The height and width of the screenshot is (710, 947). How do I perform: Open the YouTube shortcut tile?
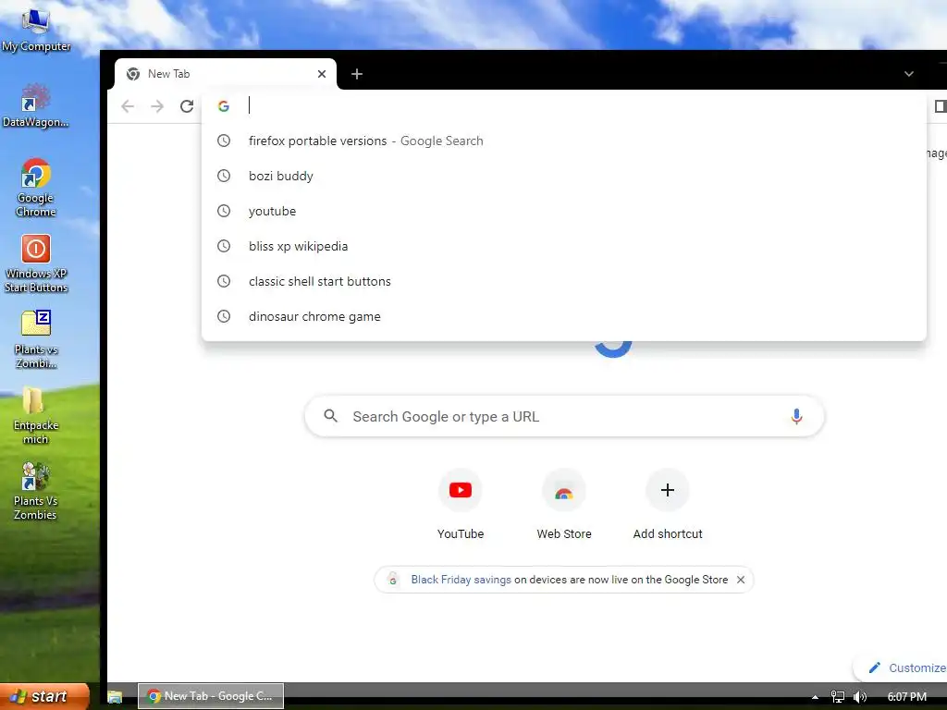(461, 505)
